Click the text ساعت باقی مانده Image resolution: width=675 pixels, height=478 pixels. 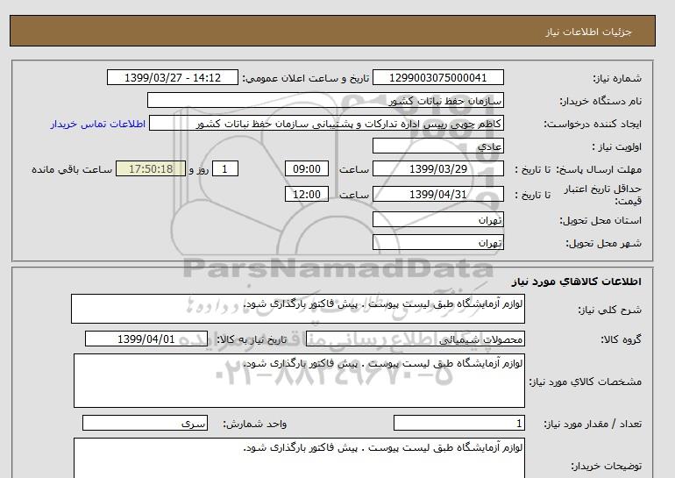[72, 169]
